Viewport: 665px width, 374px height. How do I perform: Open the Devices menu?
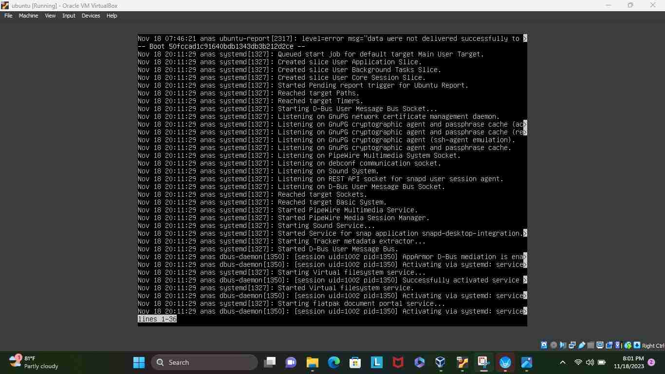(91, 16)
